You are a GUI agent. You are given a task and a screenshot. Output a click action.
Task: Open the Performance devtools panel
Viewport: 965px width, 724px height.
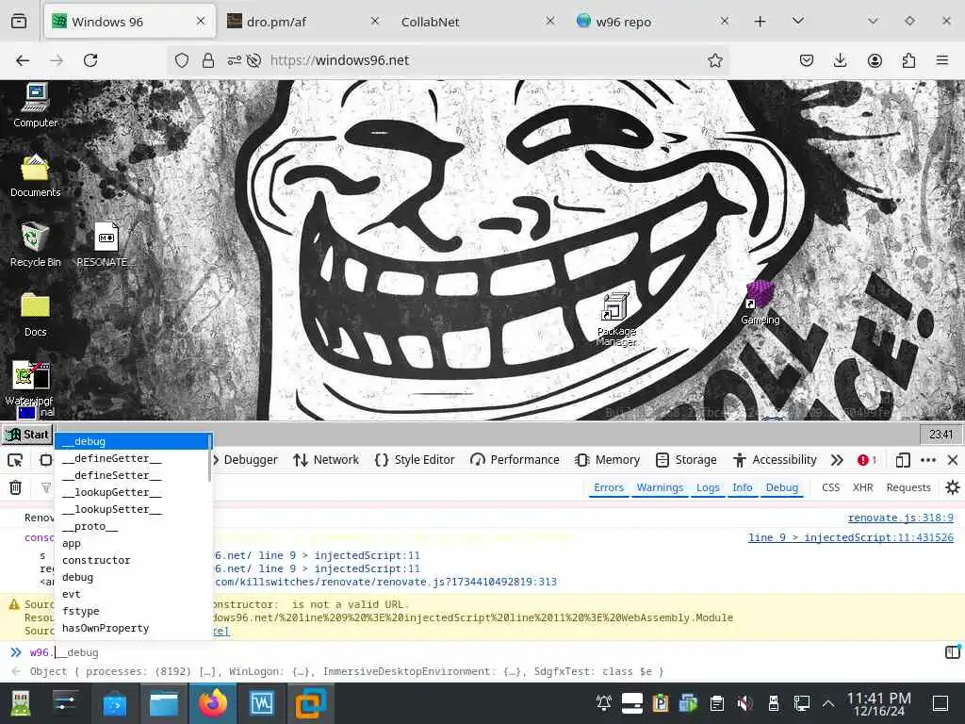pos(515,460)
